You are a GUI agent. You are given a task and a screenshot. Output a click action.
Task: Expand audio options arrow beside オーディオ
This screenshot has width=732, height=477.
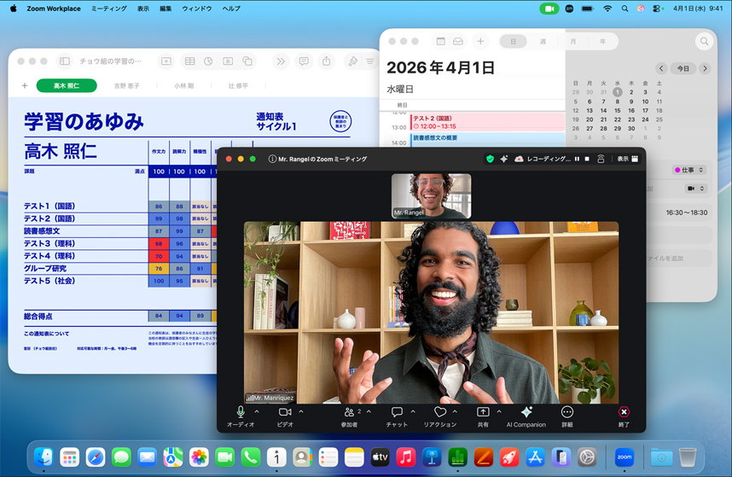click(x=257, y=411)
